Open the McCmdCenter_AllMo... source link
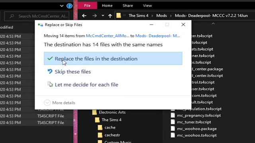This screenshot has height=143, width=255. 108,36
